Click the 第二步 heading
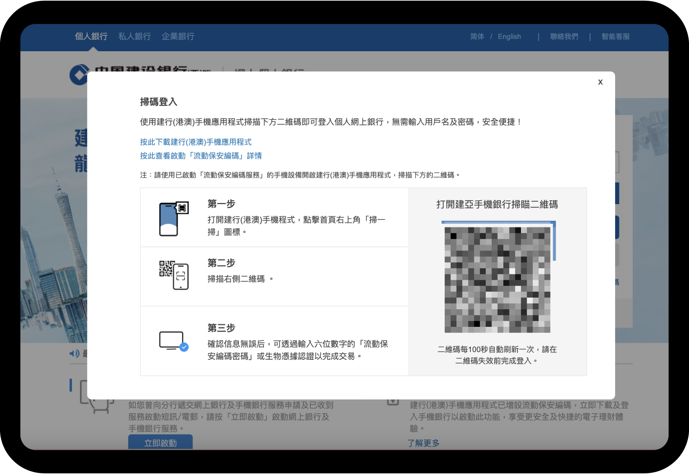Viewport: 689px width, 474px height. [221, 263]
